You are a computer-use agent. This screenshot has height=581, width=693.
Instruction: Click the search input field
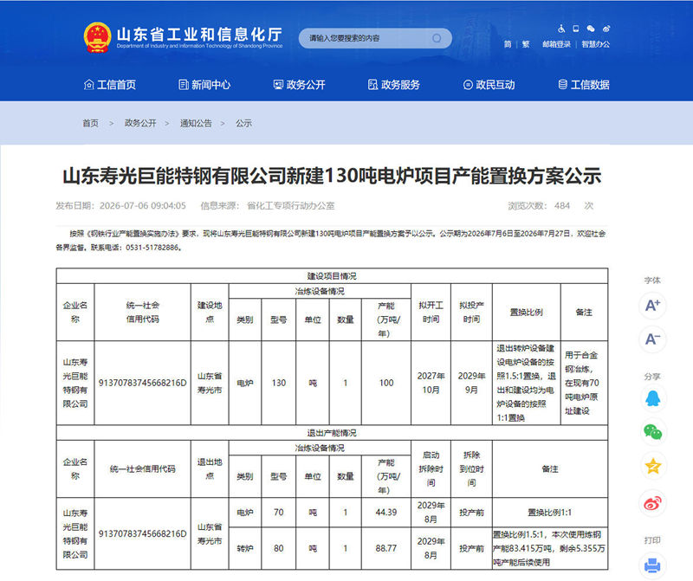coord(375,38)
